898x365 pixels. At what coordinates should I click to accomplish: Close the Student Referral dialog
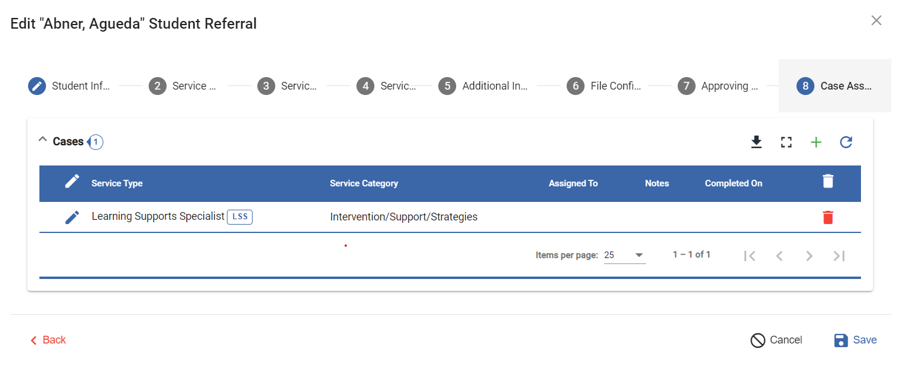[876, 21]
